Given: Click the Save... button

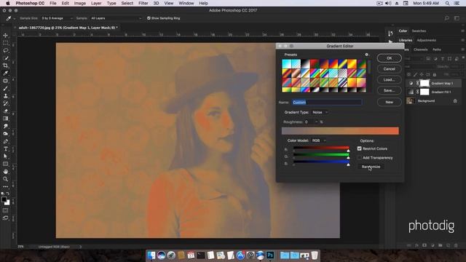Looking at the screenshot, I should coord(390,90).
